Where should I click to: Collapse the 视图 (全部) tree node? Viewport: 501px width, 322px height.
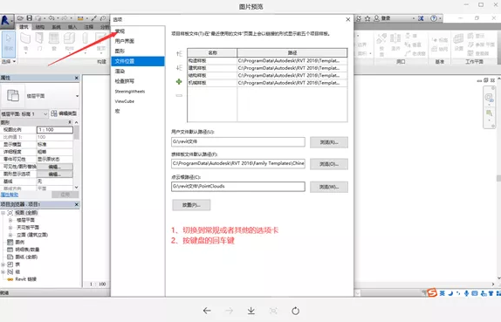pos(3,212)
